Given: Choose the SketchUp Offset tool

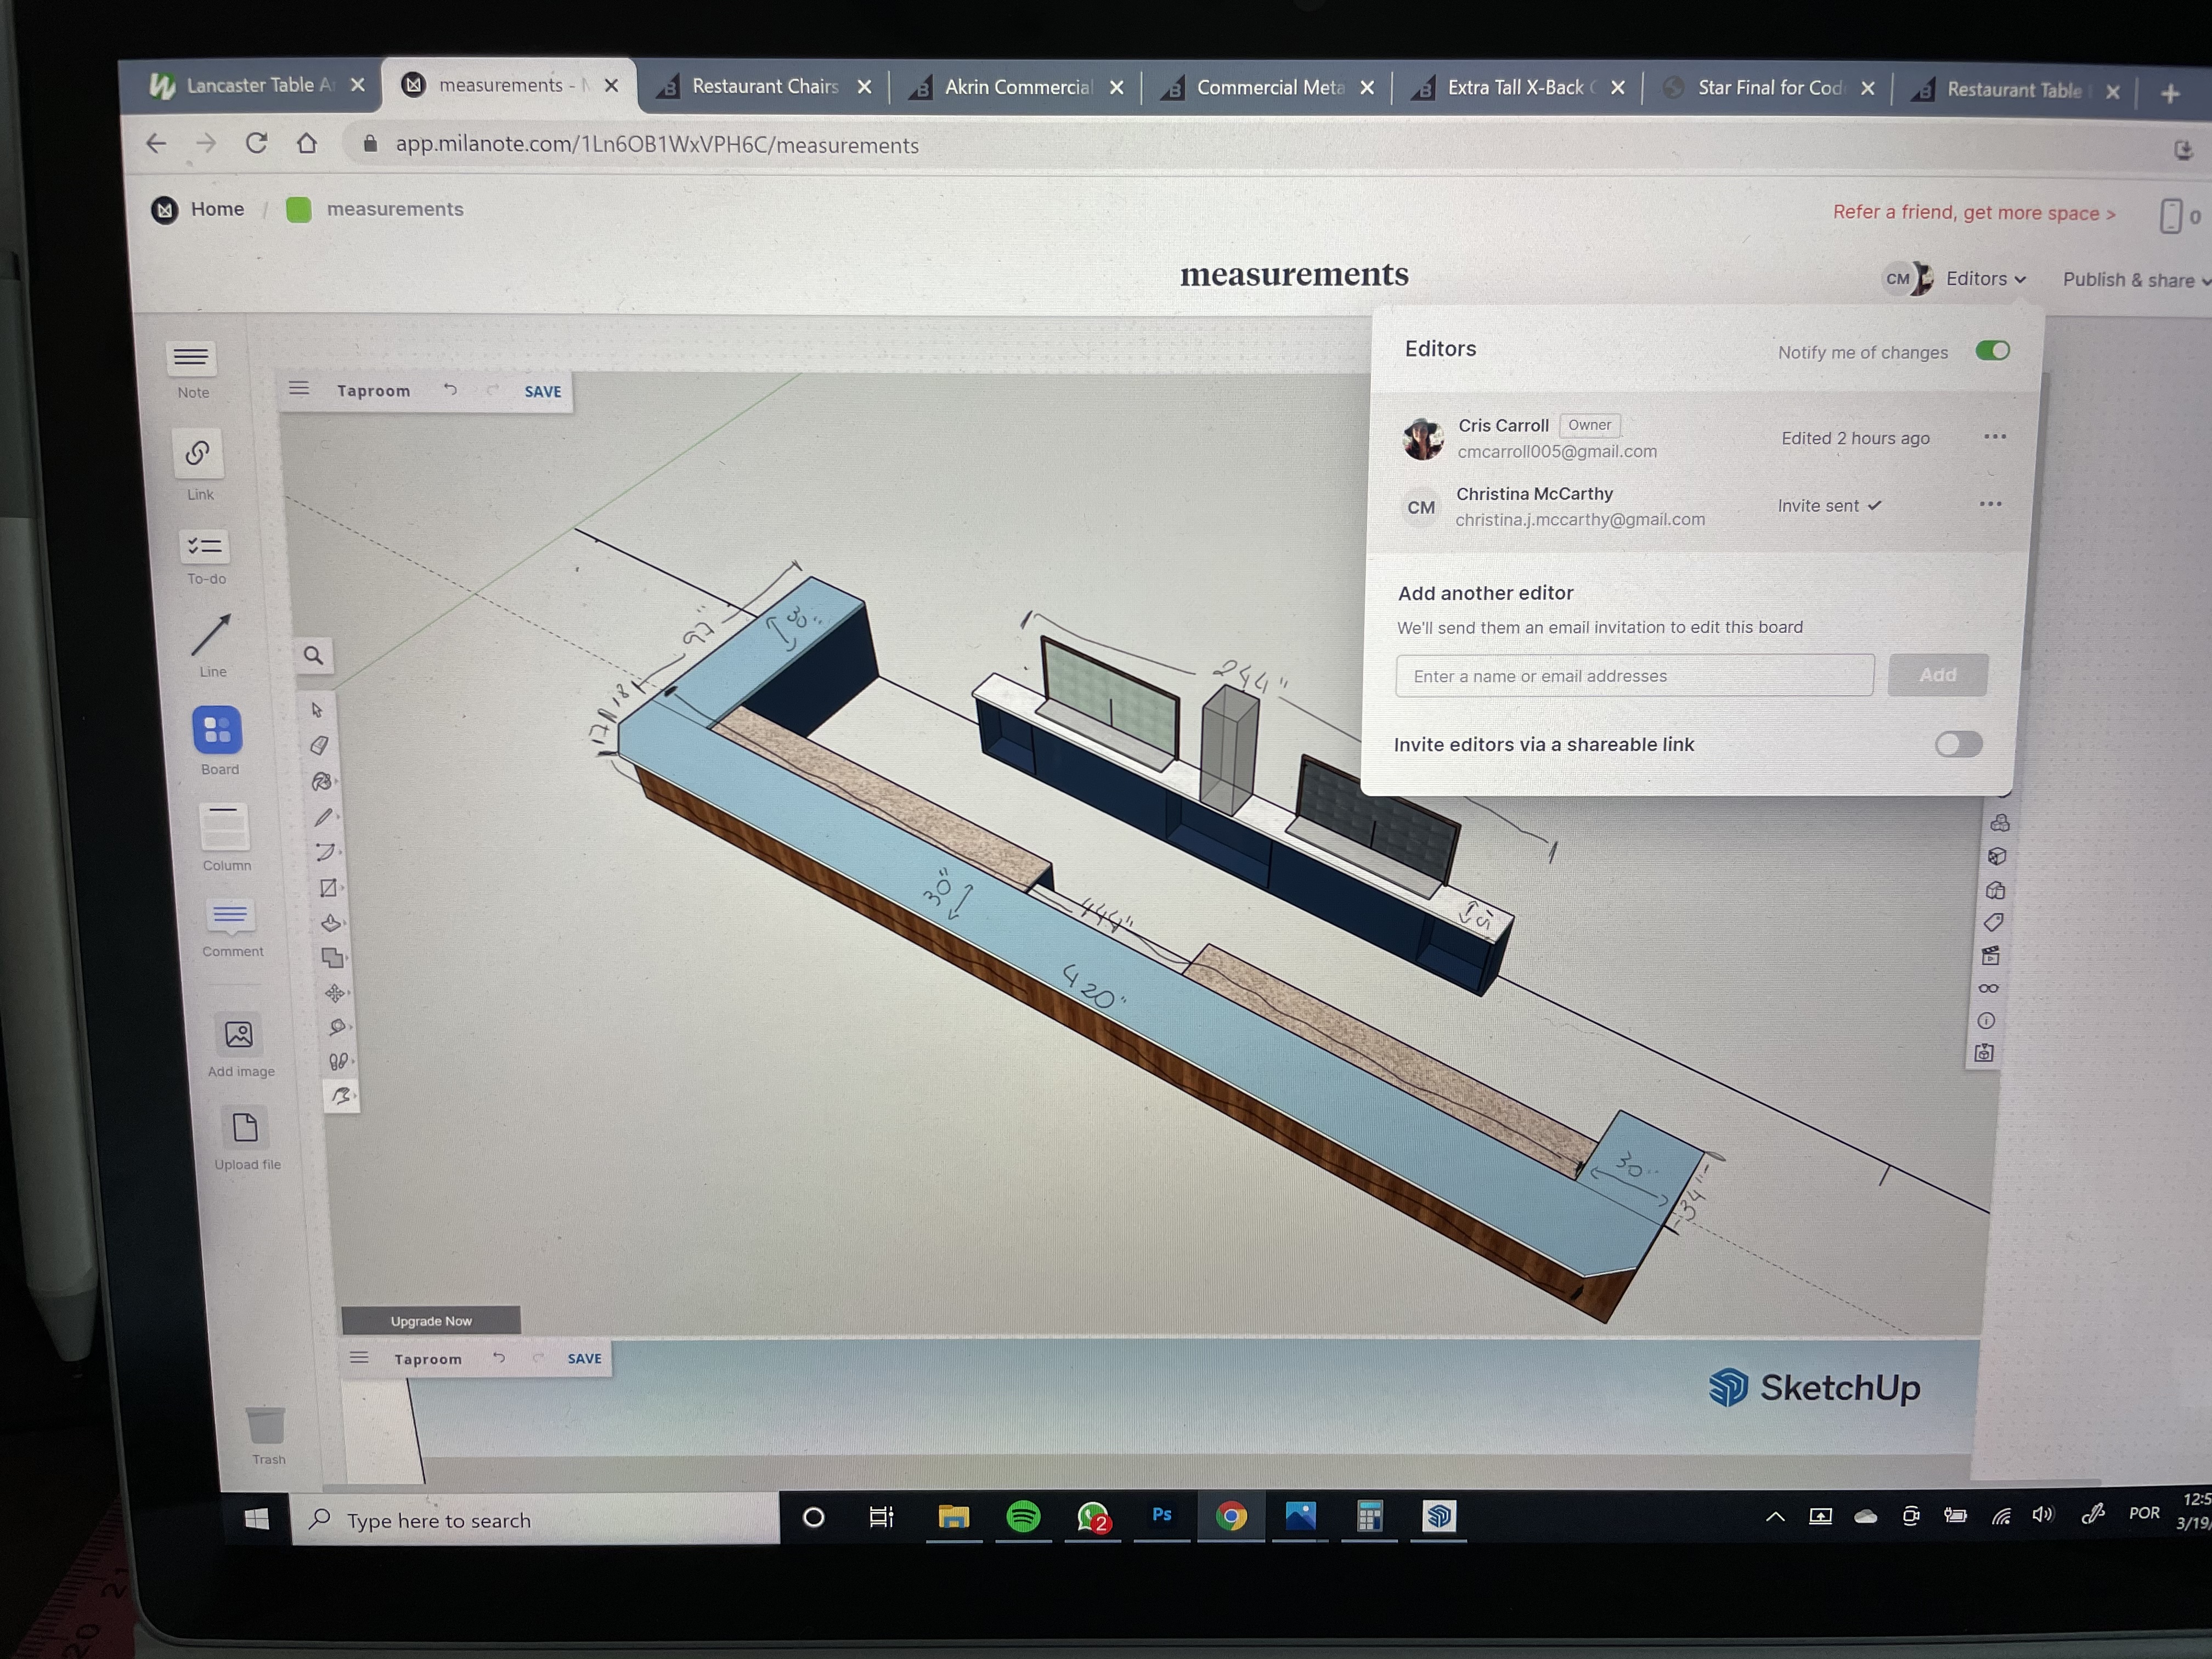Looking at the screenshot, I should [333, 958].
